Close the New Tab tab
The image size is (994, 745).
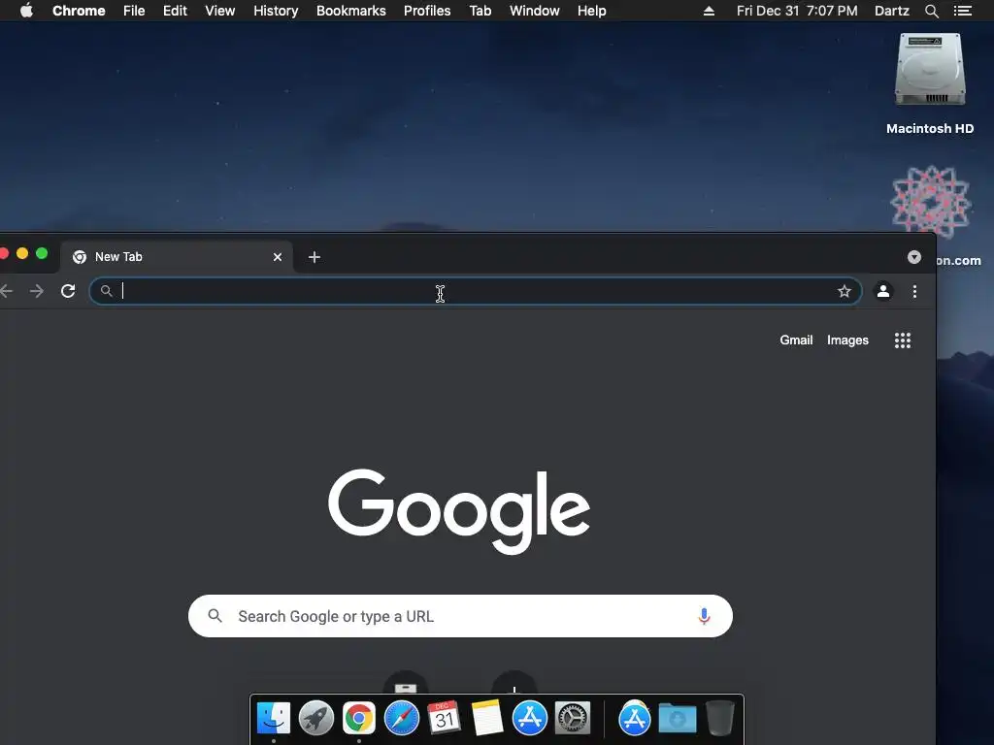coord(277,257)
